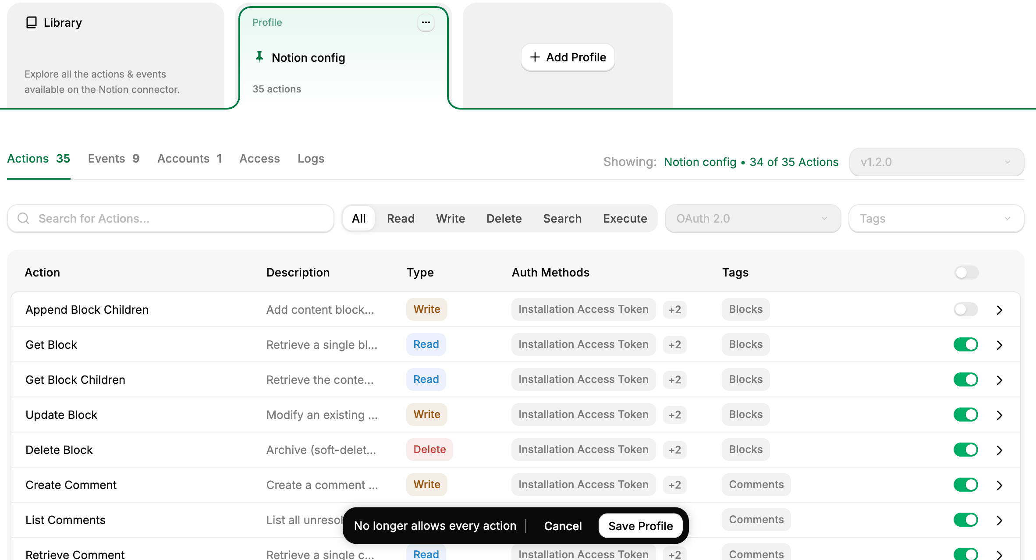The width and height of the screenshot is (1036, 560).
Task: Filter actions by Read type
Action: (x=401, y=219)
